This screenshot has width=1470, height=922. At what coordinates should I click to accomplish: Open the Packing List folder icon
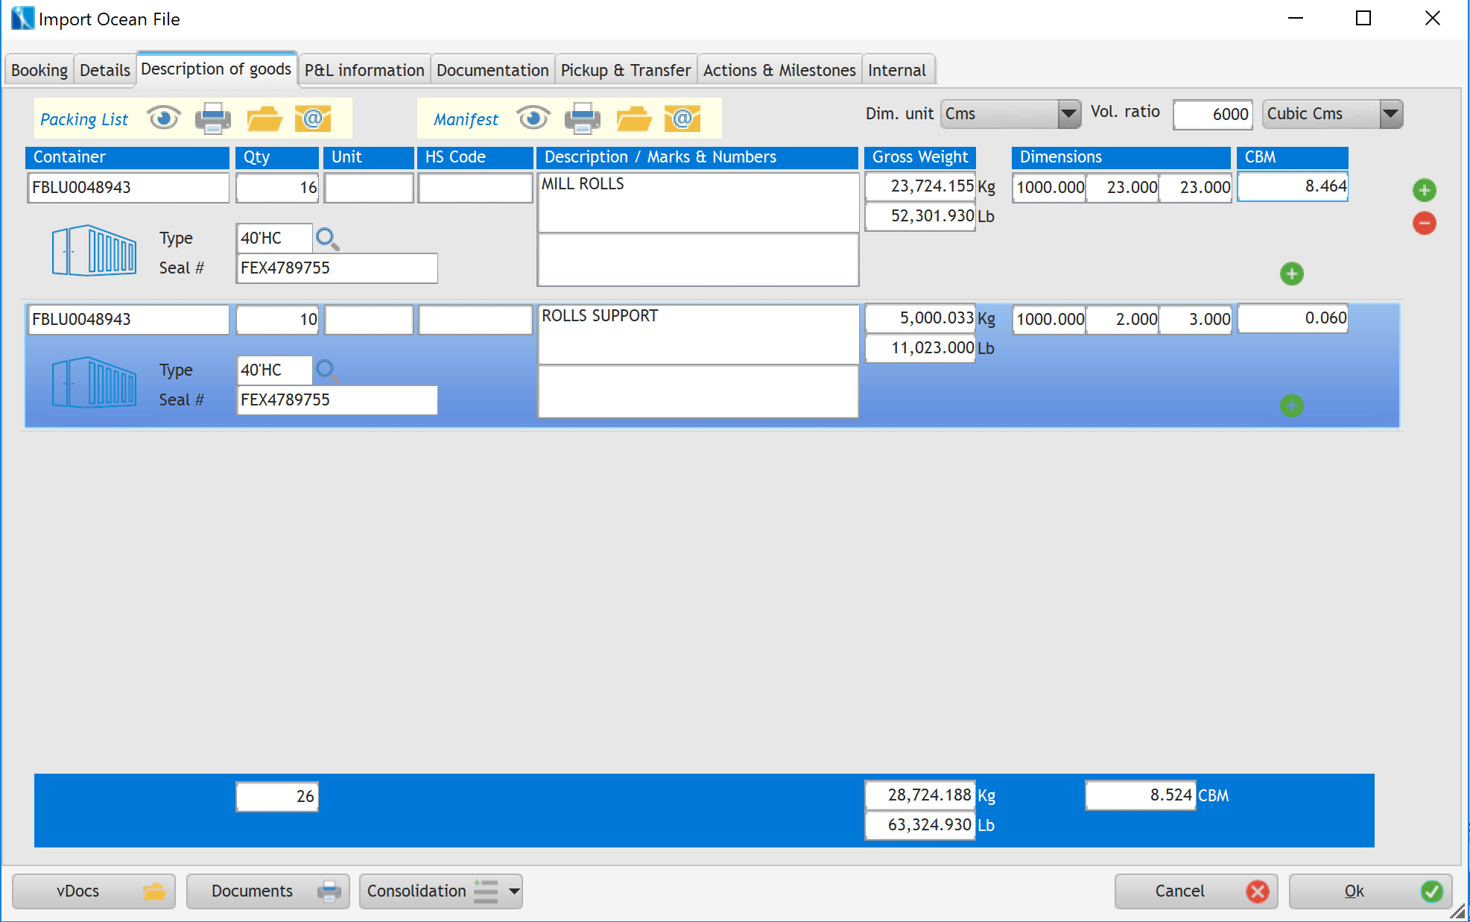[x=264, y=119]
